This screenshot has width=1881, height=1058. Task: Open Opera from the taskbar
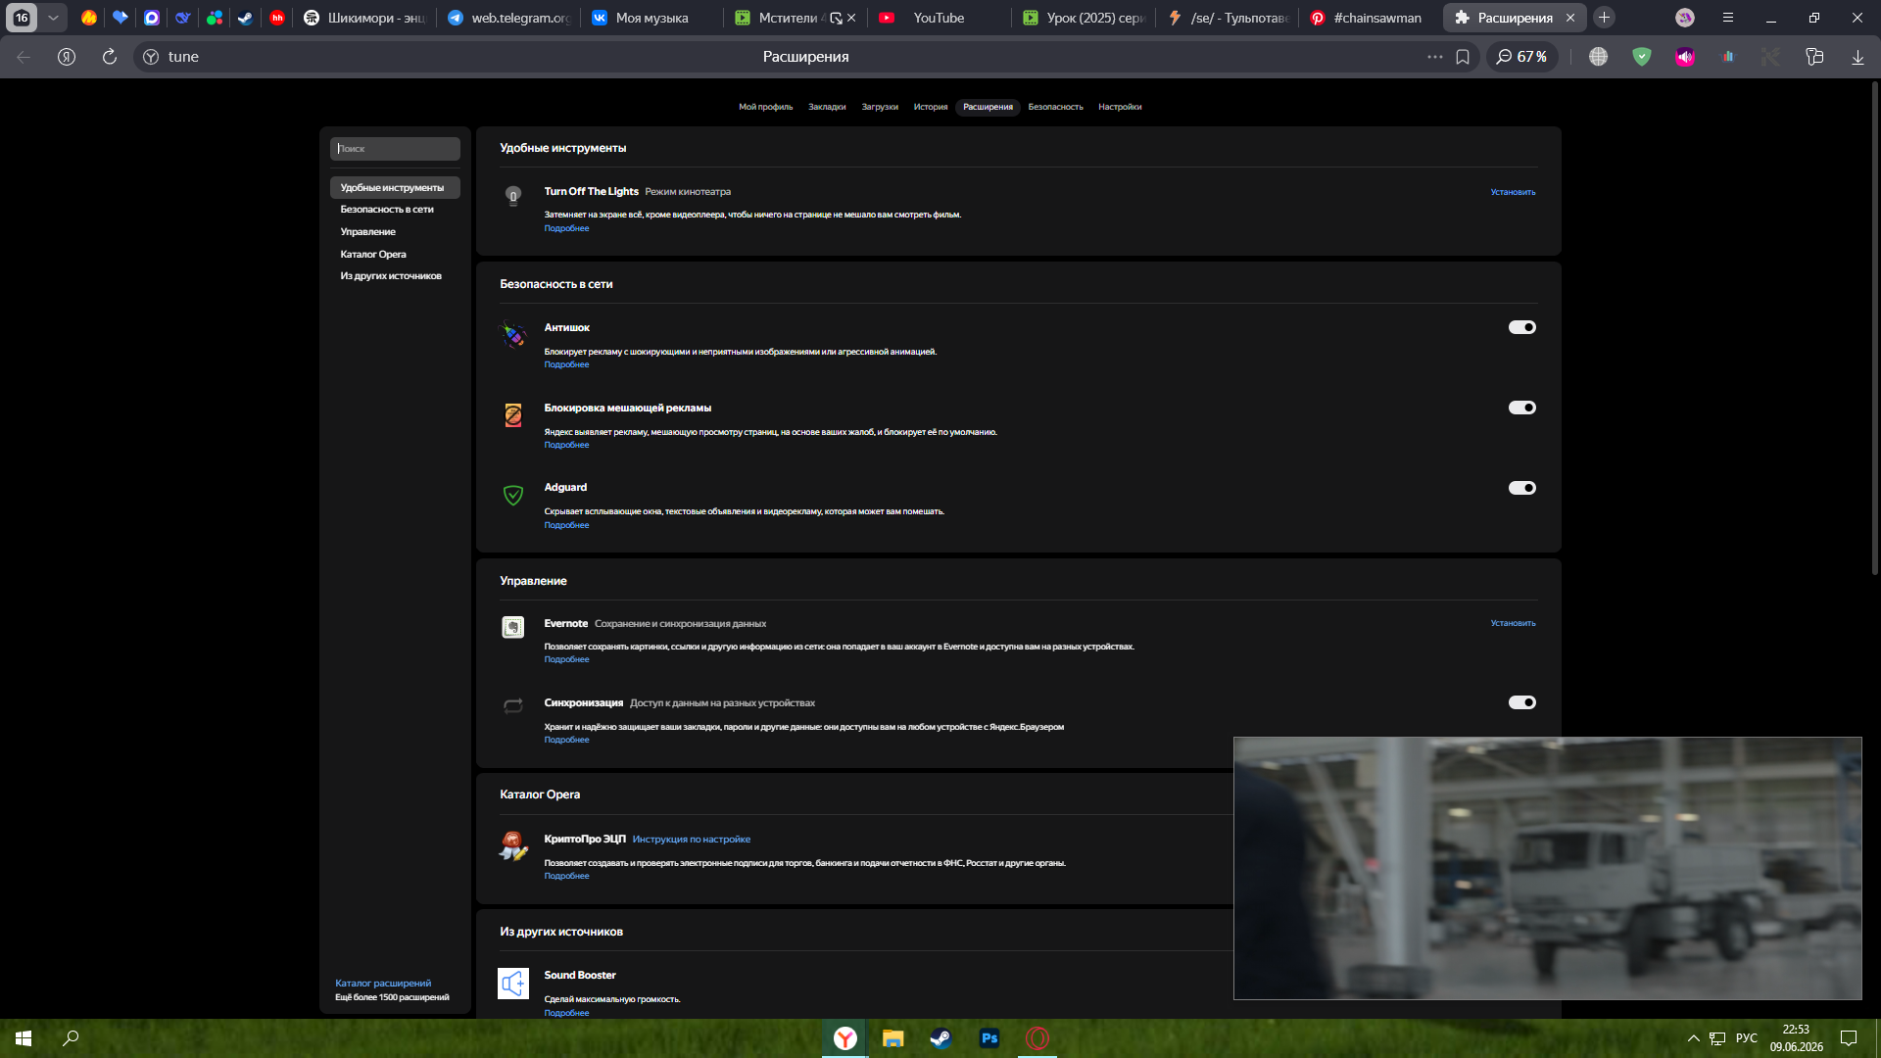pos(1037,1038)
